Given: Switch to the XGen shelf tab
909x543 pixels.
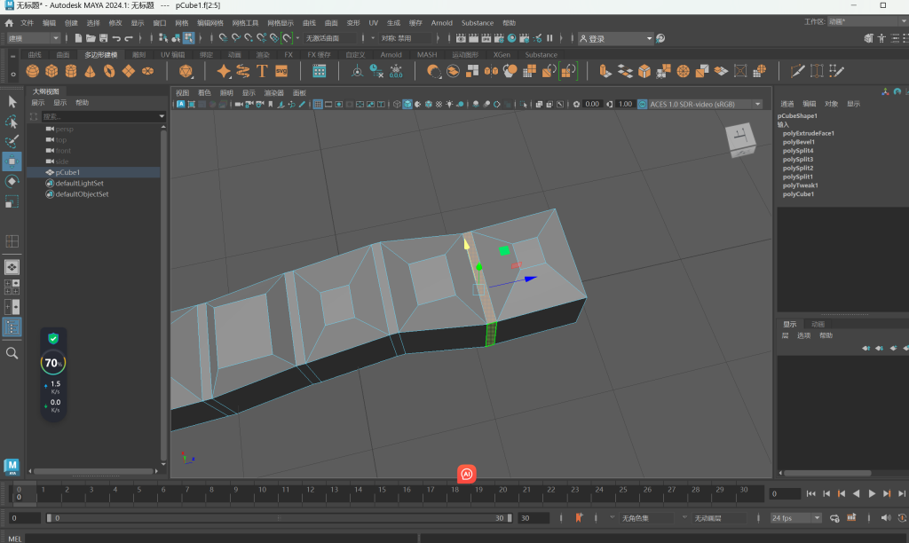Looking at the screenshot, I should (502, 54).
